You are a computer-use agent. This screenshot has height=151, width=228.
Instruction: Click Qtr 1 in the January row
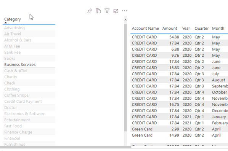click(199, 117)
